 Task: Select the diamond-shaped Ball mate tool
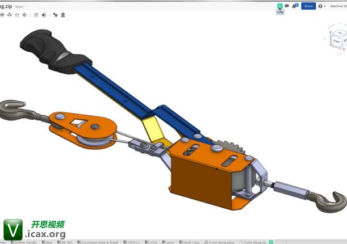pyautogui.click(x=10, y=15)
